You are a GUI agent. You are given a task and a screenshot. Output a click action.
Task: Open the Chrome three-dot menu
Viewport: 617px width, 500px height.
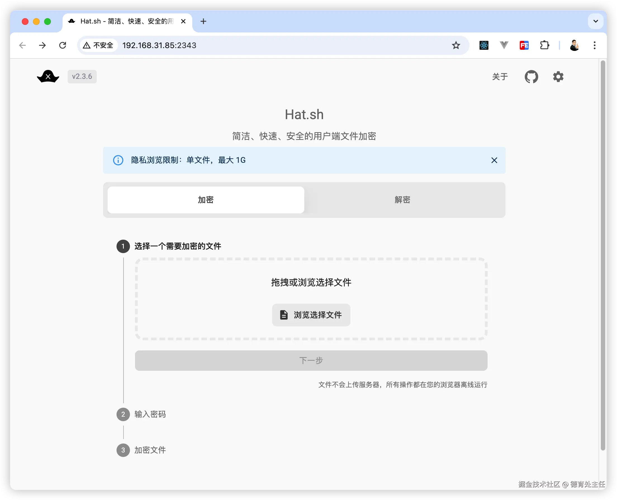tap(595, 45)
